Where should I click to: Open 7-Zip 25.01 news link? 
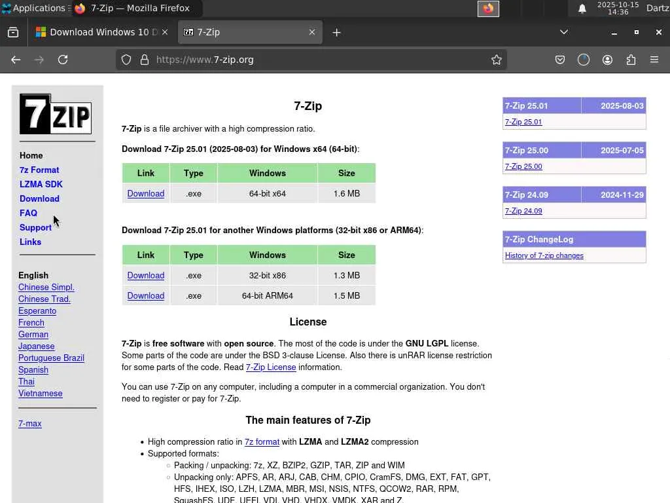523,122
